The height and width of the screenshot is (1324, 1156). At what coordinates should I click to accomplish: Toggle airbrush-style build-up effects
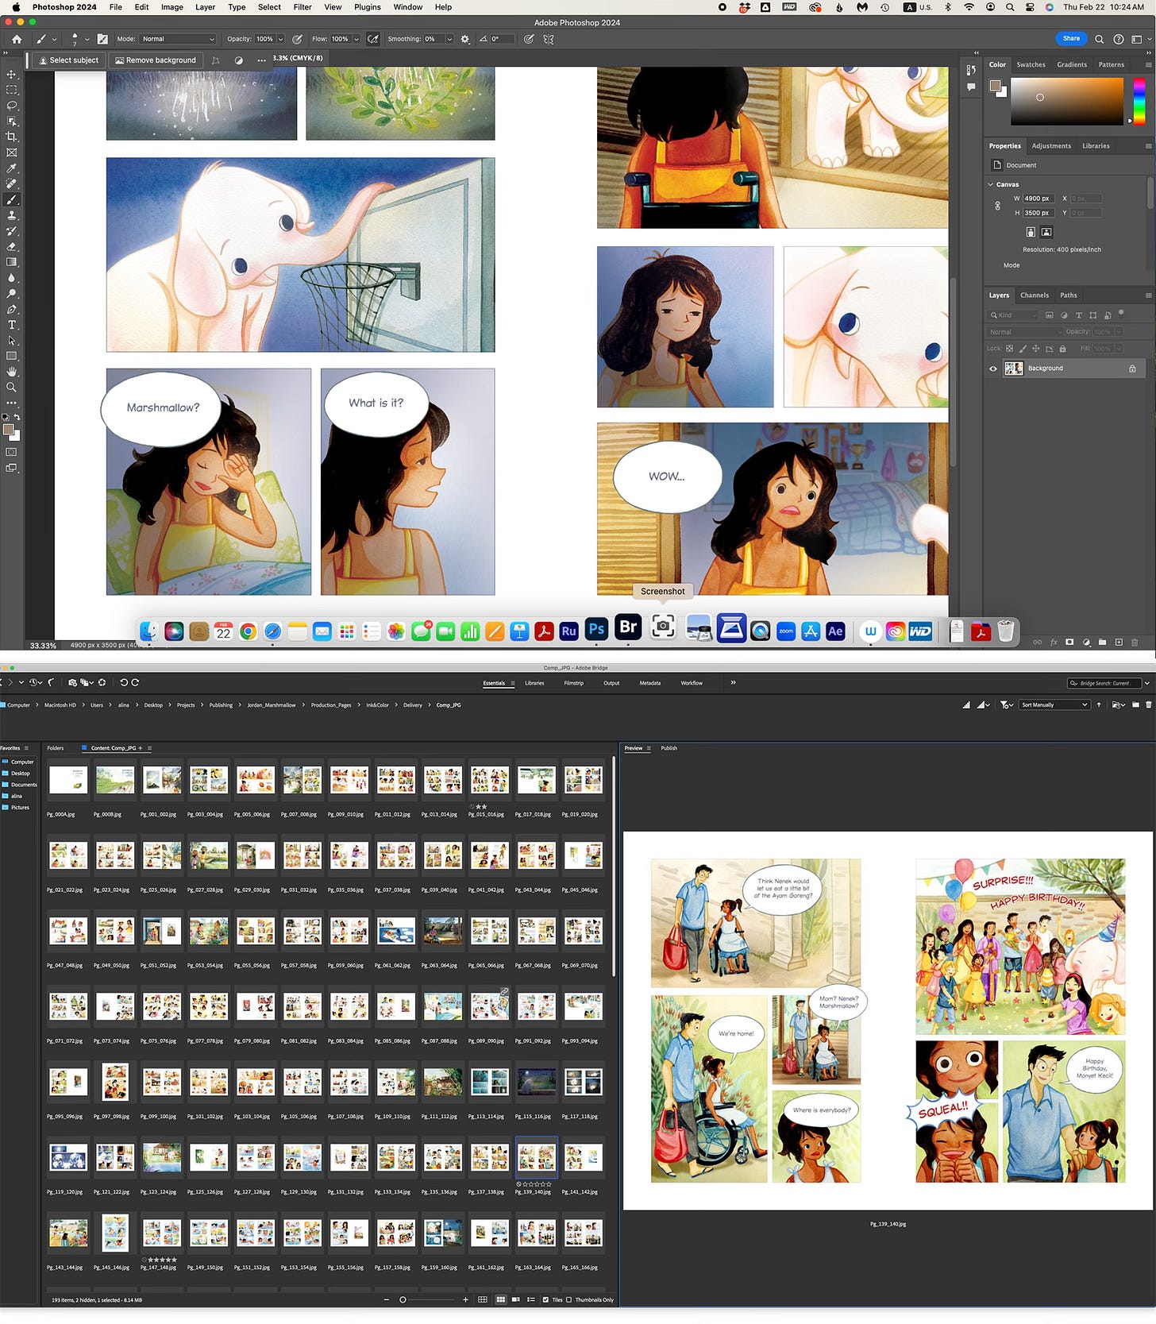[x=372, y=39]
